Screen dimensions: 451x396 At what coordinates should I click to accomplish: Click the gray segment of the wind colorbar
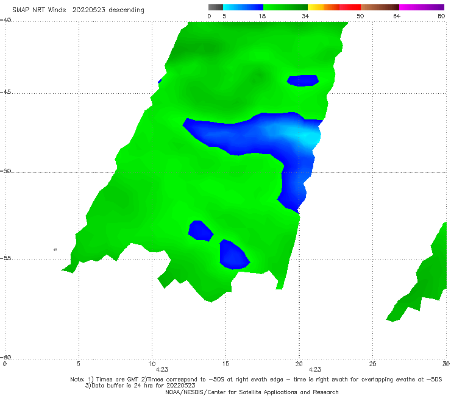tap(216, 7)
